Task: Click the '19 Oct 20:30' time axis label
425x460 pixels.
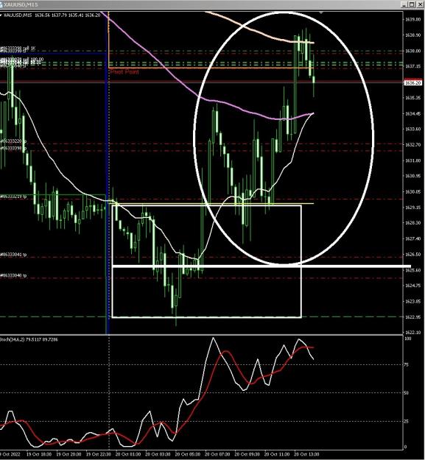Action: tap(69, 454)
